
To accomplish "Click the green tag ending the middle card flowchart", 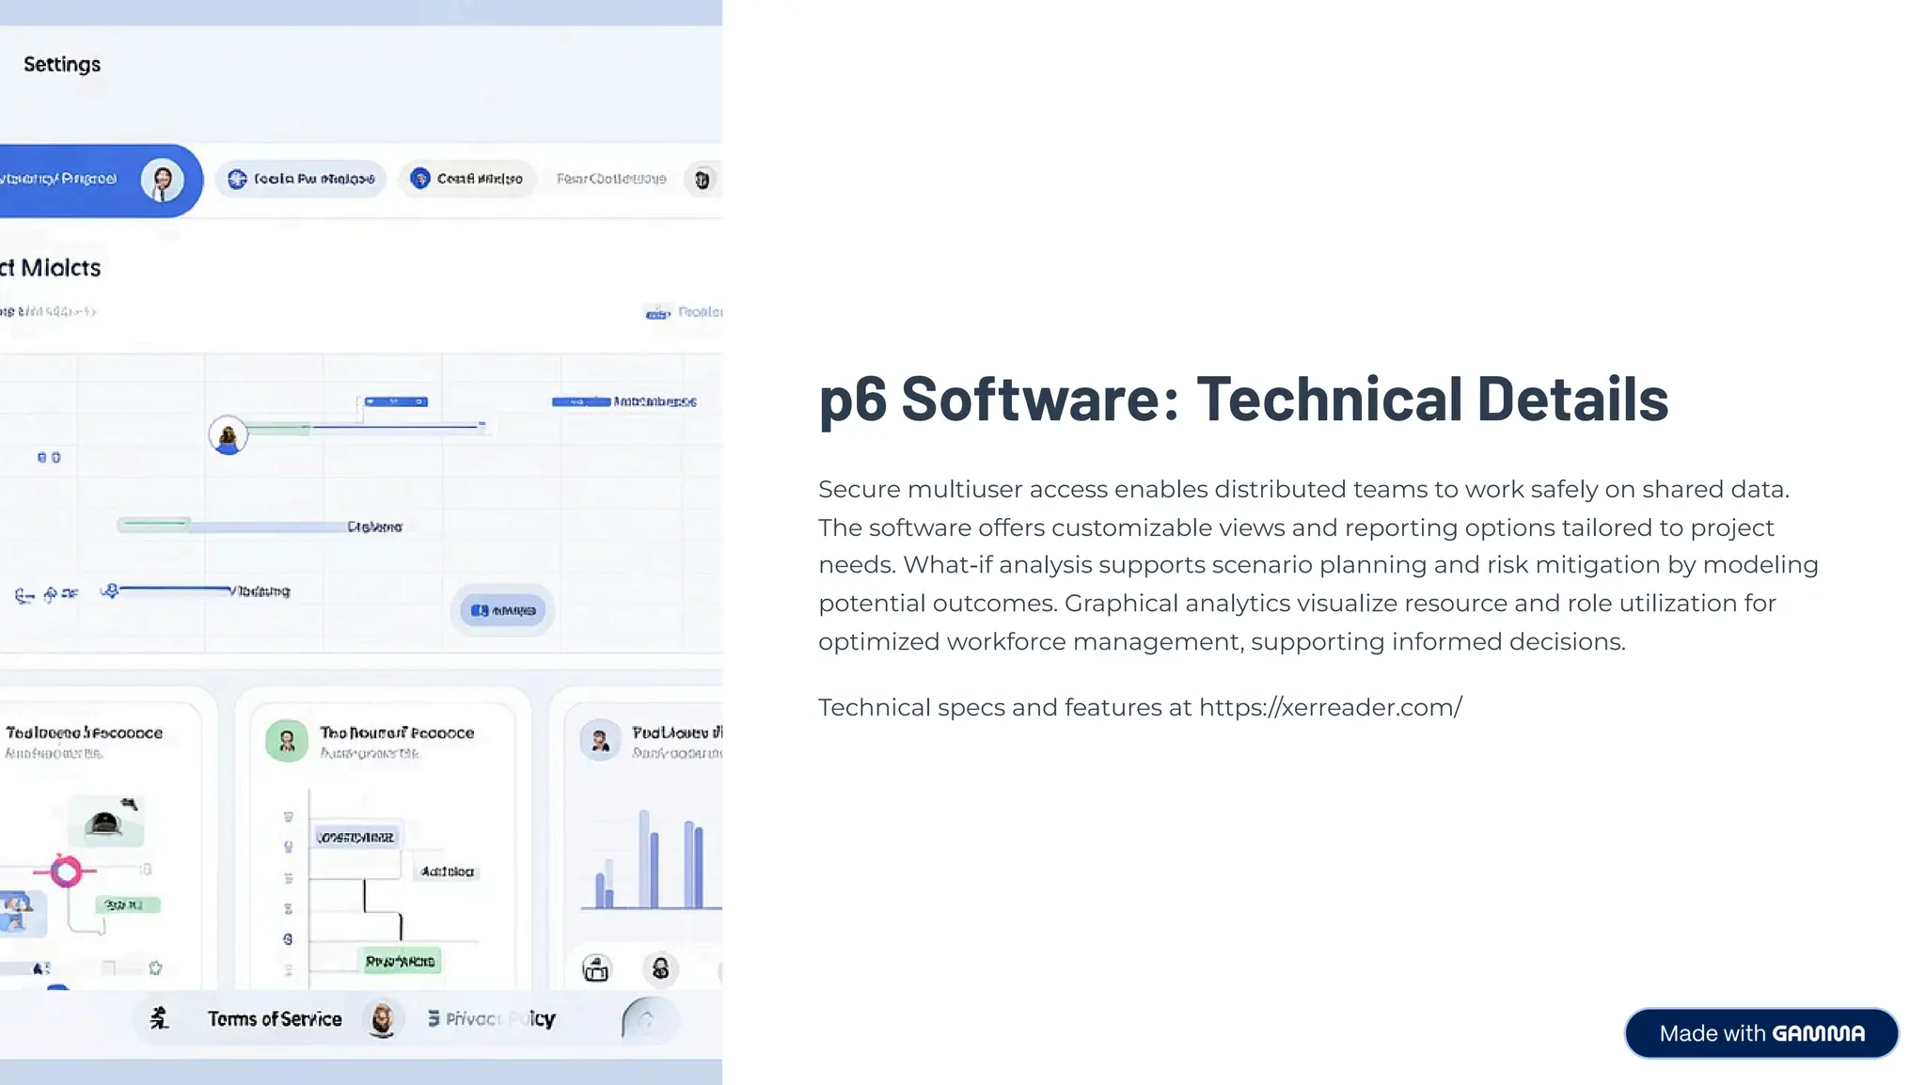I will click(401, 961).
